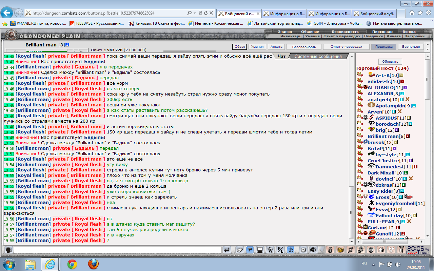This screenshot has height=271, width=434.
Task: Toggle the blue filter funnel icon
Action: coord(250,250)
